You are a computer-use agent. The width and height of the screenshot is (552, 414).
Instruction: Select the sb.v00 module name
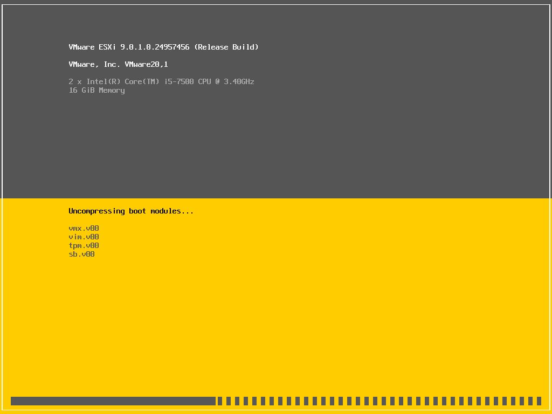coord(81,254)
